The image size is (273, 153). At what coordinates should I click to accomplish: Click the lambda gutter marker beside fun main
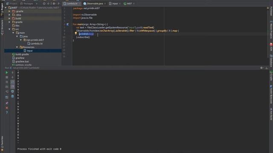68,24
